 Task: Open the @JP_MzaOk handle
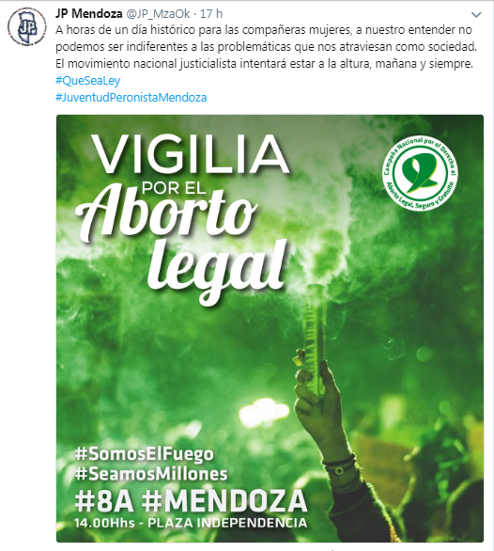tap(158, 14)
